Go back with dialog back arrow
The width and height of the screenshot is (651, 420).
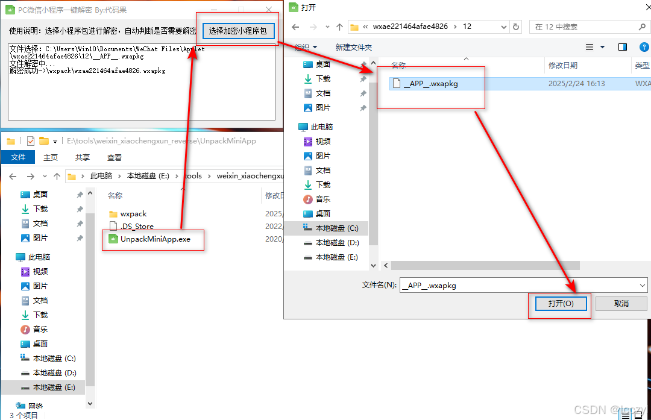click(x=295, y=27)
